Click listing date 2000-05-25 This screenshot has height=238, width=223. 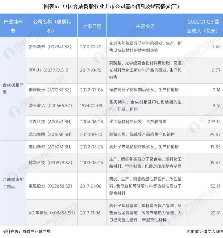point(91,163)
